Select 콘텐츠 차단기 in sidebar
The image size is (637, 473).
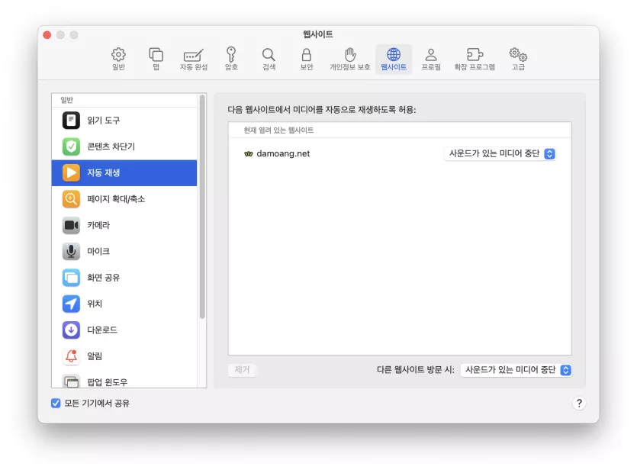point(124,146)
